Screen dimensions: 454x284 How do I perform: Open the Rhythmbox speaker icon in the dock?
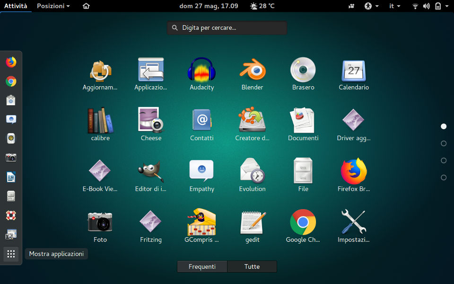point(11,139)
